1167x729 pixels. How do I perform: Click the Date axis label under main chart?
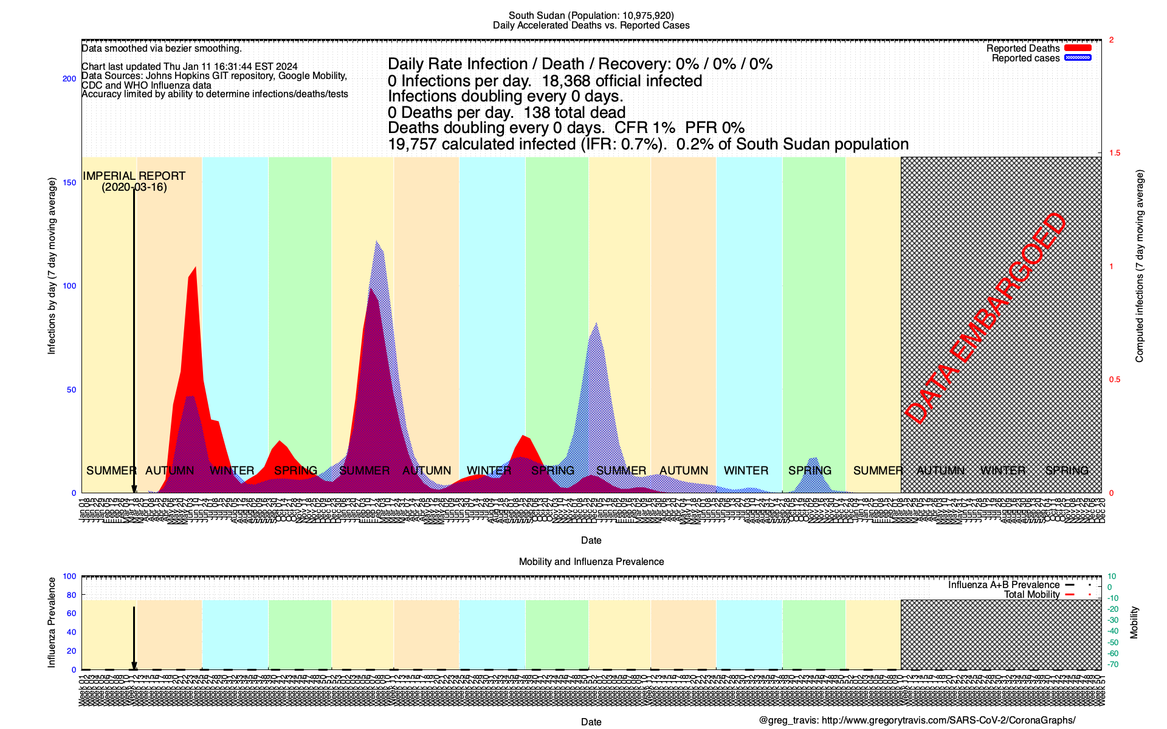591,540
